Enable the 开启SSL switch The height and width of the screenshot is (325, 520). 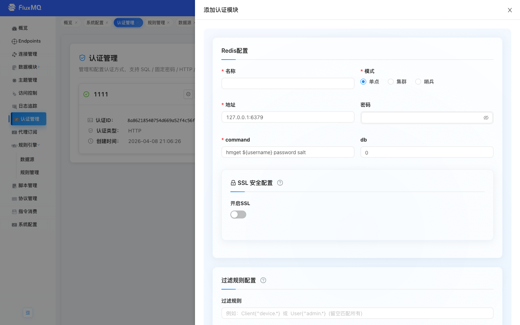(238, 214)
